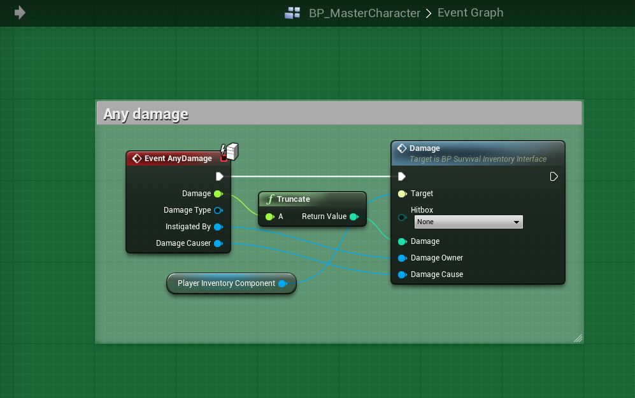Open the Hitbox dropdown set to None
The image size is (635, 398).
pyautogui.click(x=468, y=222)
